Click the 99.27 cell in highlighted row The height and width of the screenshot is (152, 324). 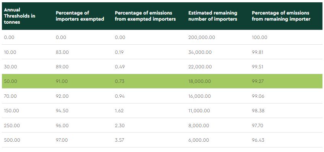point(258,81)
